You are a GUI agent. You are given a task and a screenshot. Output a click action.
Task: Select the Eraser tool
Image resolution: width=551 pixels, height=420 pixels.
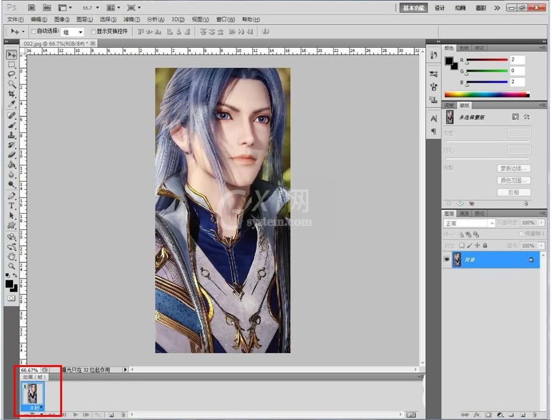12,155
